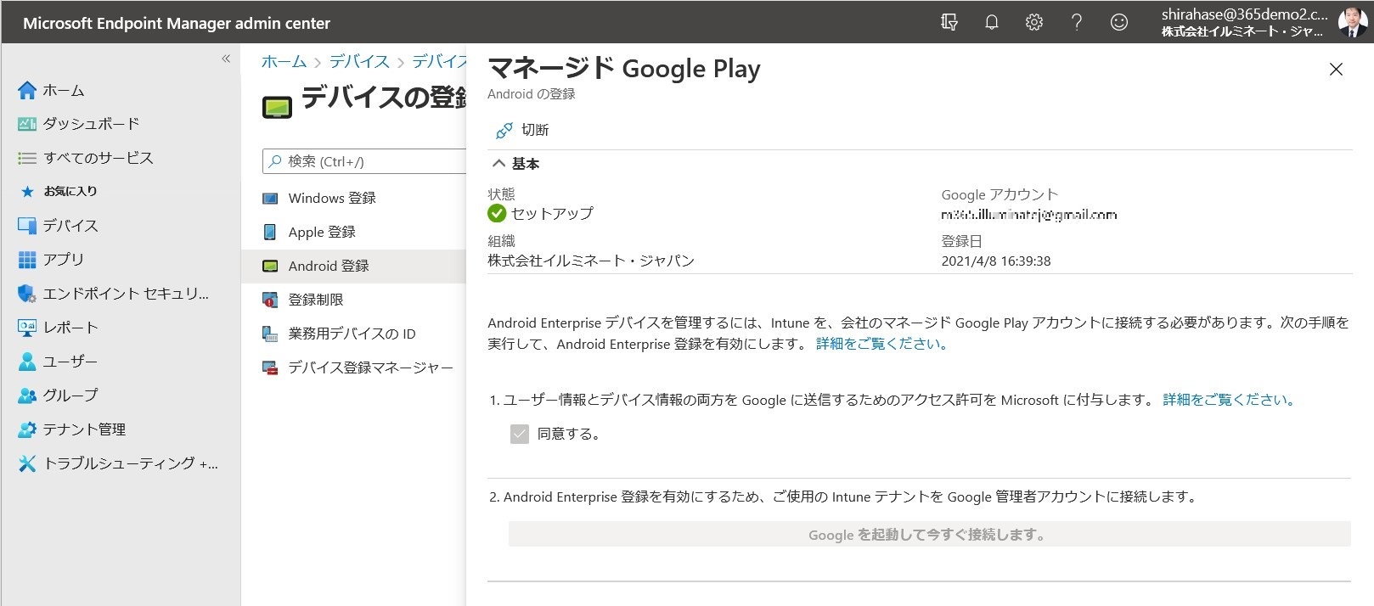
Task: Click the Devices icon in sidebar
Action: (27, 226)
